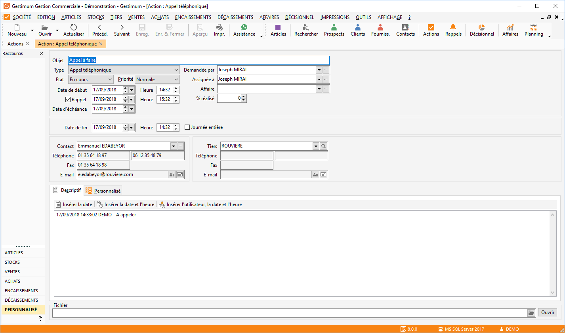Screen dimensions: 565x333
Task: Open Contacts from toolbar
Action: 405,30
